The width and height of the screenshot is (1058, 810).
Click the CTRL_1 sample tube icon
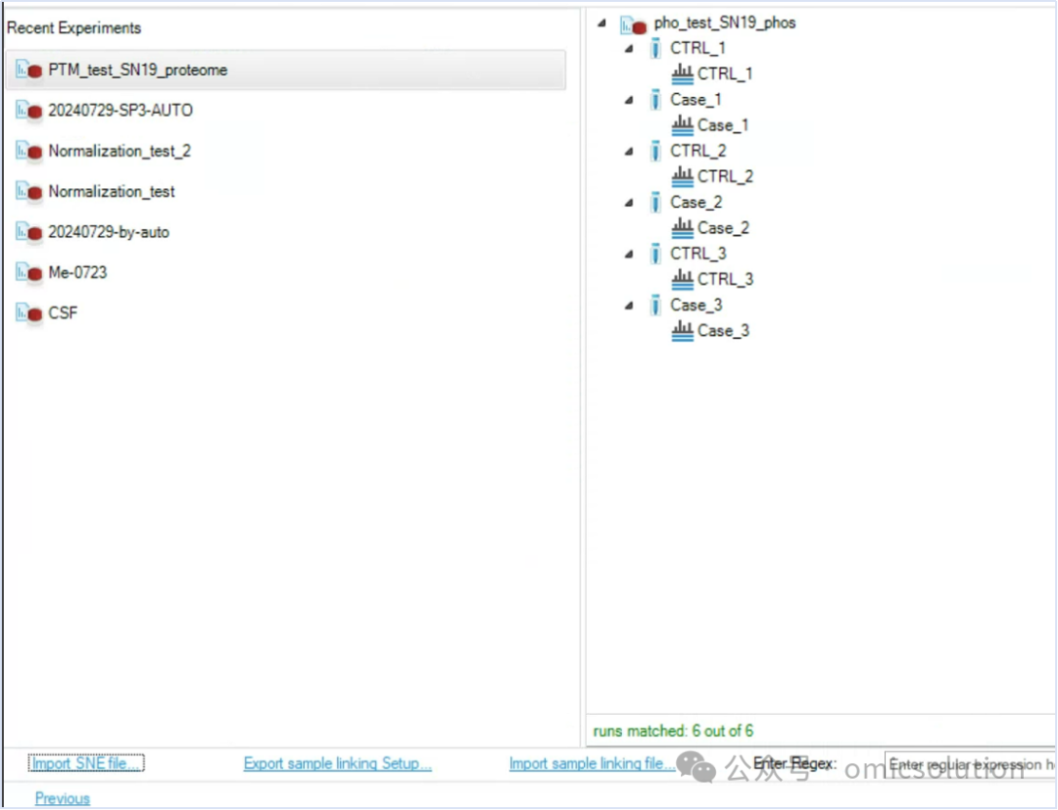[654, 48]
